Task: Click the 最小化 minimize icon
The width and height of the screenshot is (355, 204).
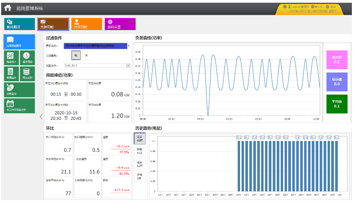Action: pos(312,7)
